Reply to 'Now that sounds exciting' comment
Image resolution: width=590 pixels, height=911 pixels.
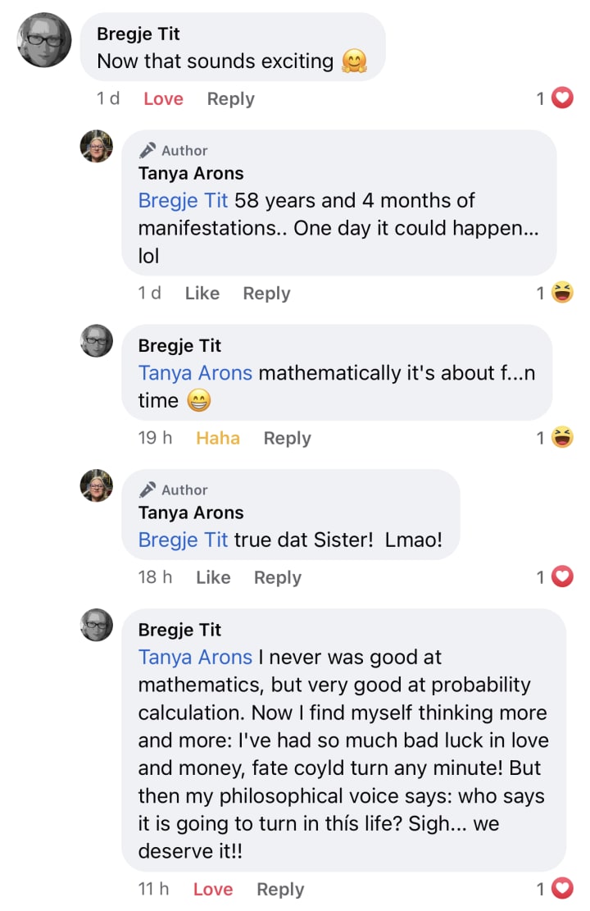tap(230, 99)
